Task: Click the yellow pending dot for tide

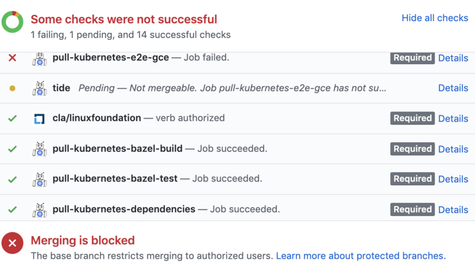Action: point(12,88)
